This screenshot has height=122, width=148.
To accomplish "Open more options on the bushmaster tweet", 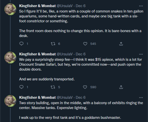I will tap(141, 97).
